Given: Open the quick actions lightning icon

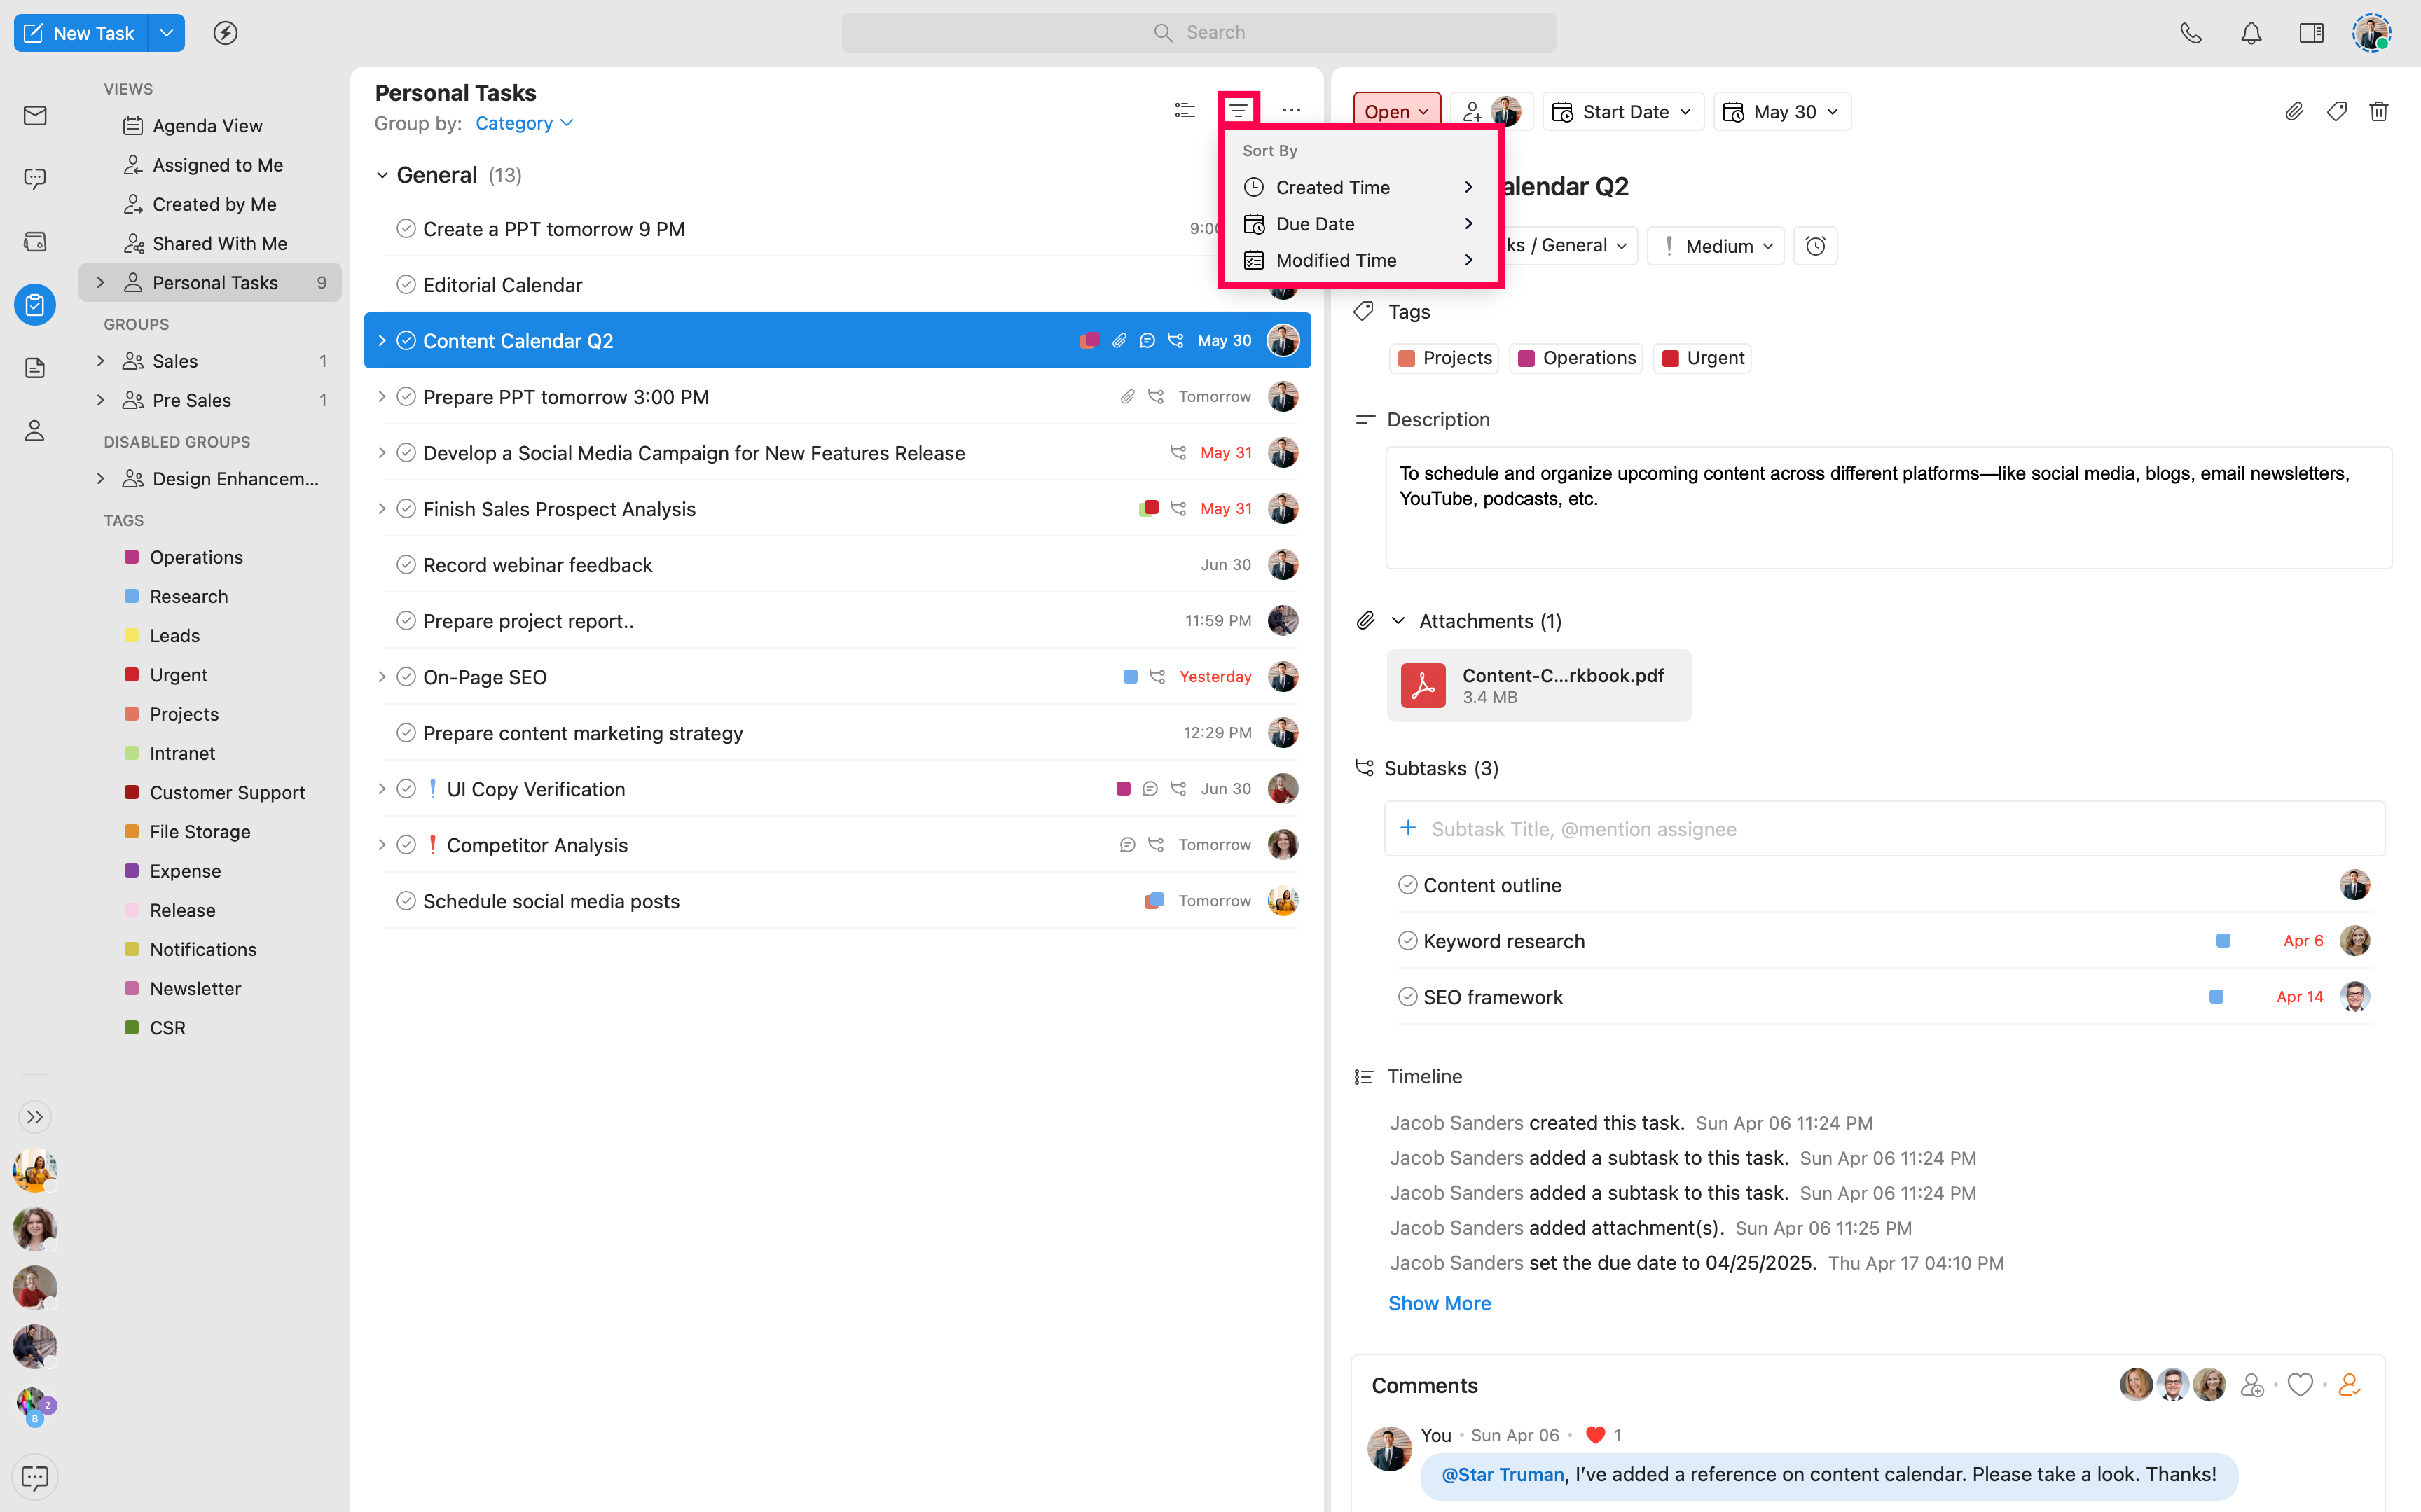Looking at the screenshot, I should (225, 33).
